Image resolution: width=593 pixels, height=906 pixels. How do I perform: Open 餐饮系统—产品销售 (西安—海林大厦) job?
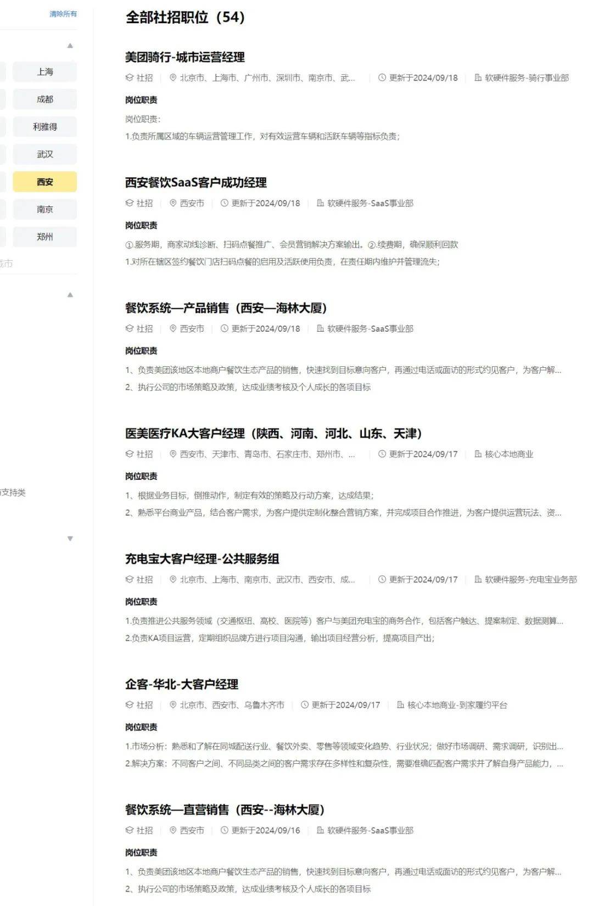(226, 308)
